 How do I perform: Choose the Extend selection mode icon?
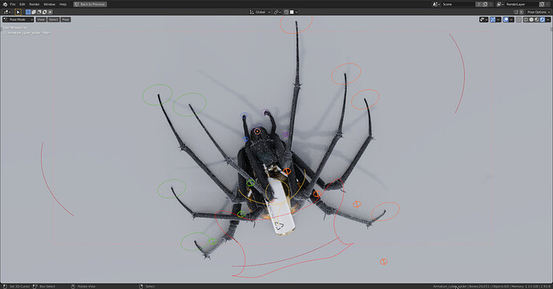[x=34, y=12]
